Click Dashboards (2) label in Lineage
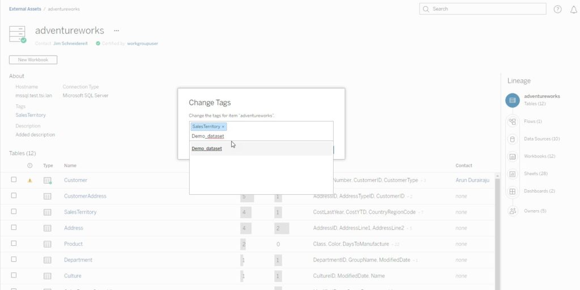580x290 pixels. click(x=539, y=191)
